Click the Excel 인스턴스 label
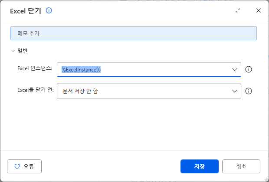The height and width of the screenshot is (182, 269). [35, 68]
